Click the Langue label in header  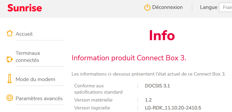(208, 7)
